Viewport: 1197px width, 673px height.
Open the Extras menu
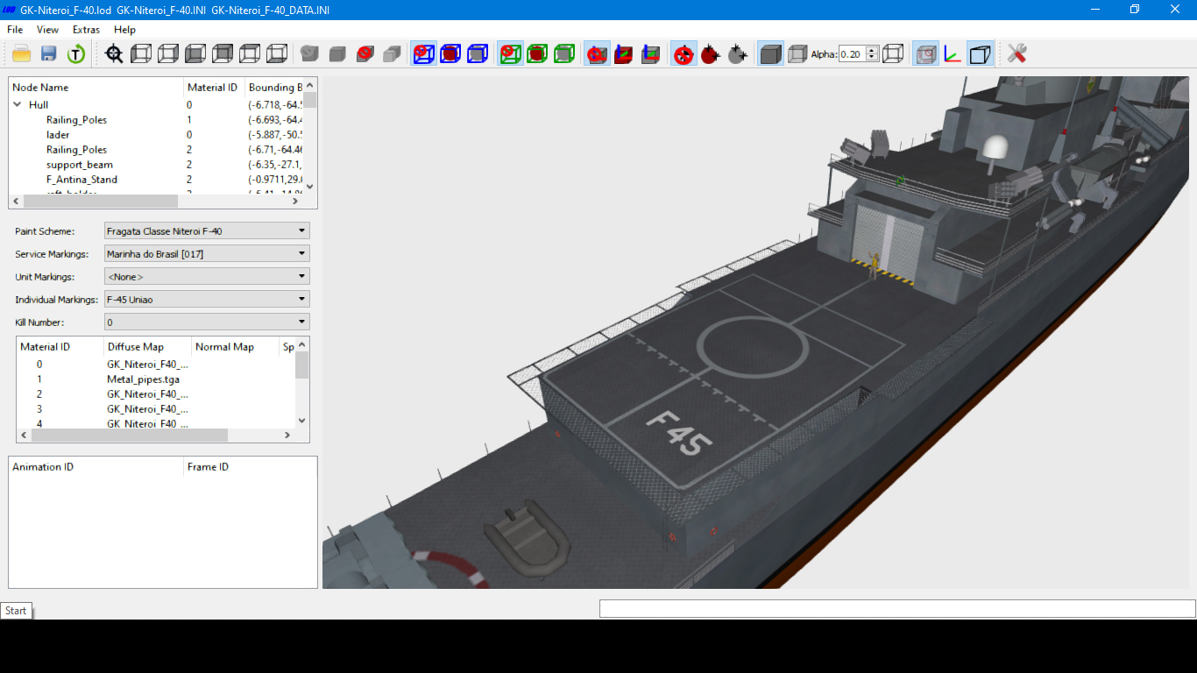pos(86,30)
